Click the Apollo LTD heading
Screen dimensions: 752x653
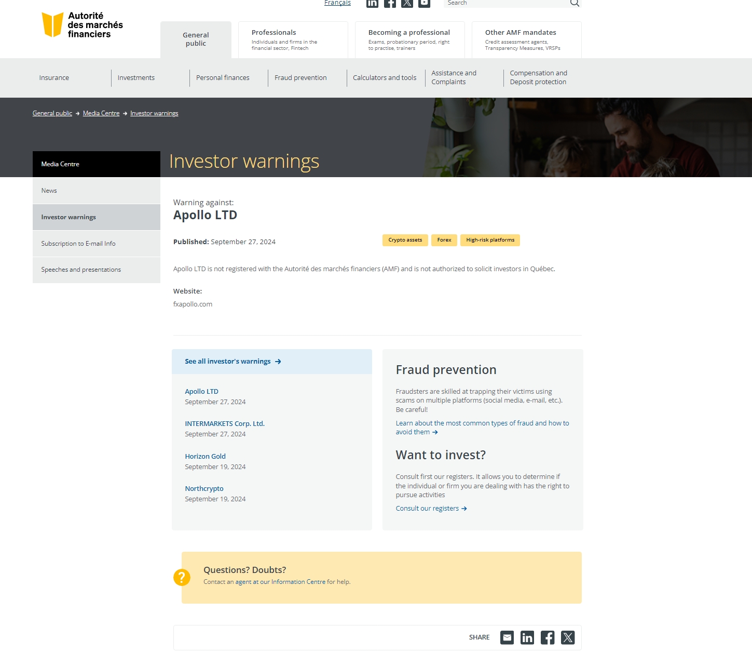pos(205,215)
